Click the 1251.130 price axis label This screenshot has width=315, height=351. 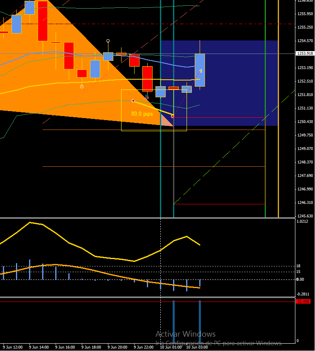pyautogui.click(x=305, y=108)
